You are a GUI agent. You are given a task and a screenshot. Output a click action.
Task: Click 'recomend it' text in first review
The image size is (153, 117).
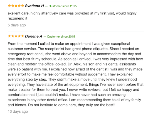click(18, 18)
